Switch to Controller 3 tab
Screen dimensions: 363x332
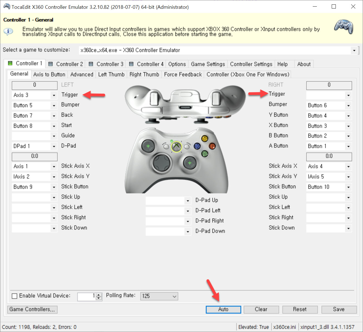pos(106,64)
